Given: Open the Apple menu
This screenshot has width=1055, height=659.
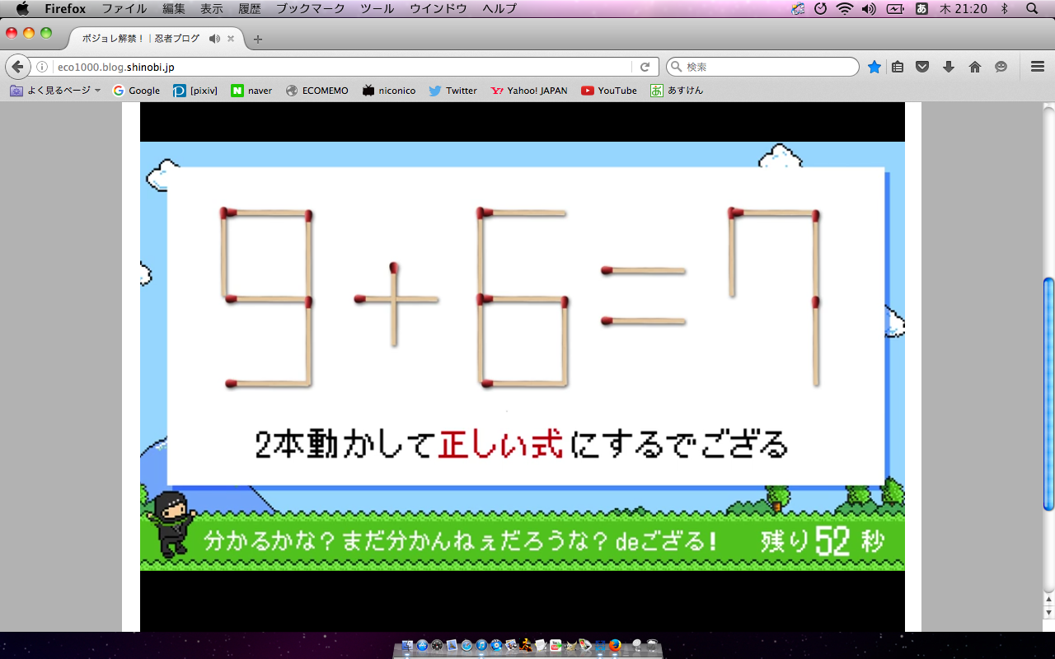Looking at the screenshot, I should [22, 9].
